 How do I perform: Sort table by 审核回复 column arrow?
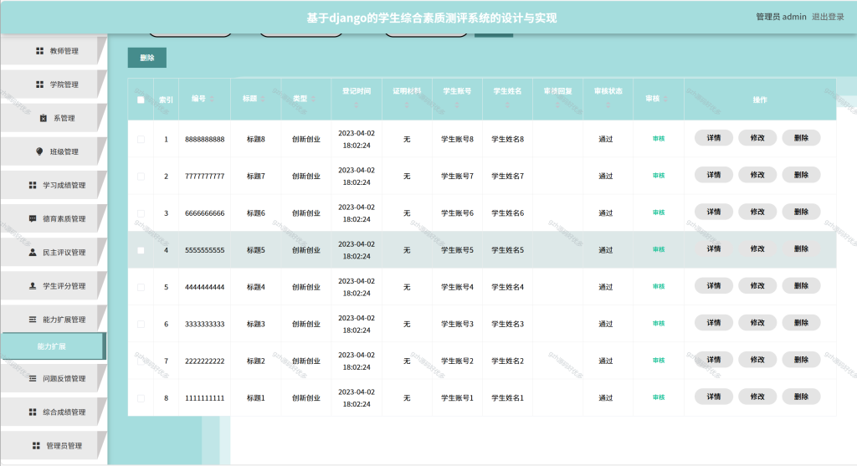557,105
